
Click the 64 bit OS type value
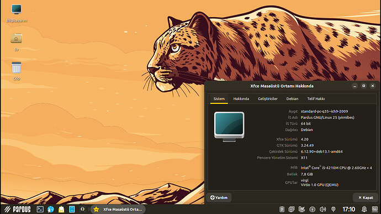[x=306, y=124]
